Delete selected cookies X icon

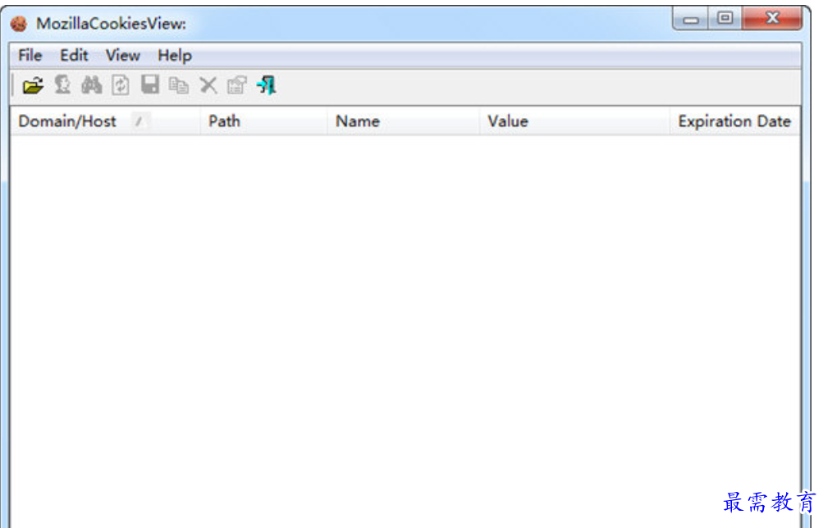(x=208, y=85)
